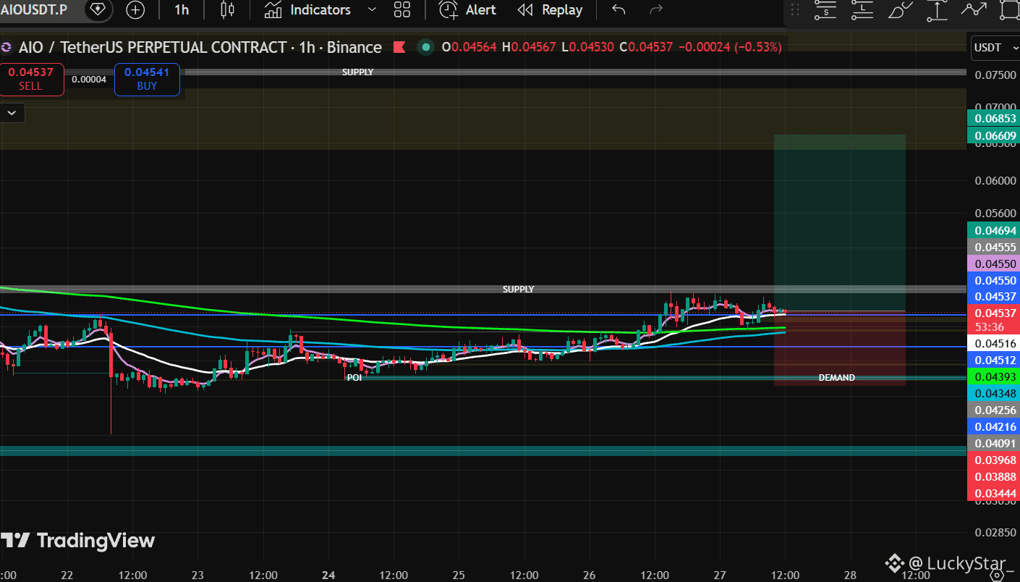The image size is (1020, 582).
Task: Undo the last chart action
Action: click(x=619, y=9)
